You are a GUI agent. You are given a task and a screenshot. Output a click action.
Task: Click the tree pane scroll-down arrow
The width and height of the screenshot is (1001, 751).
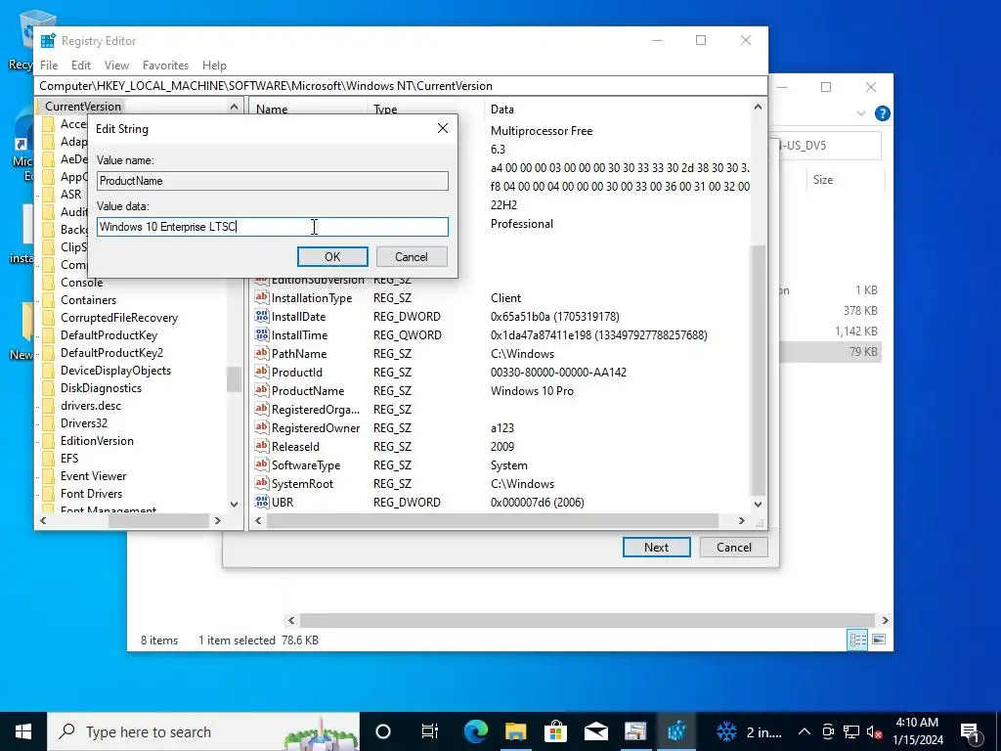pyautogui.click(x=234, y=504)
